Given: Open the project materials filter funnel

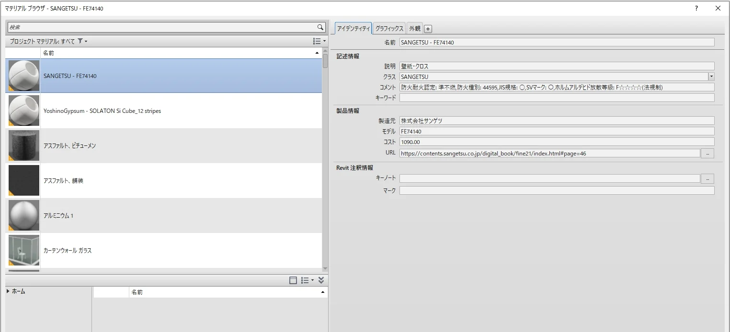Looking at the screenshot, I should click(x=80, y=41).
